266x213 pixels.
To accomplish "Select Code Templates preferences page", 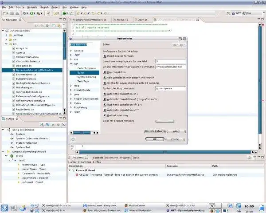I will [x=87, y=68].
